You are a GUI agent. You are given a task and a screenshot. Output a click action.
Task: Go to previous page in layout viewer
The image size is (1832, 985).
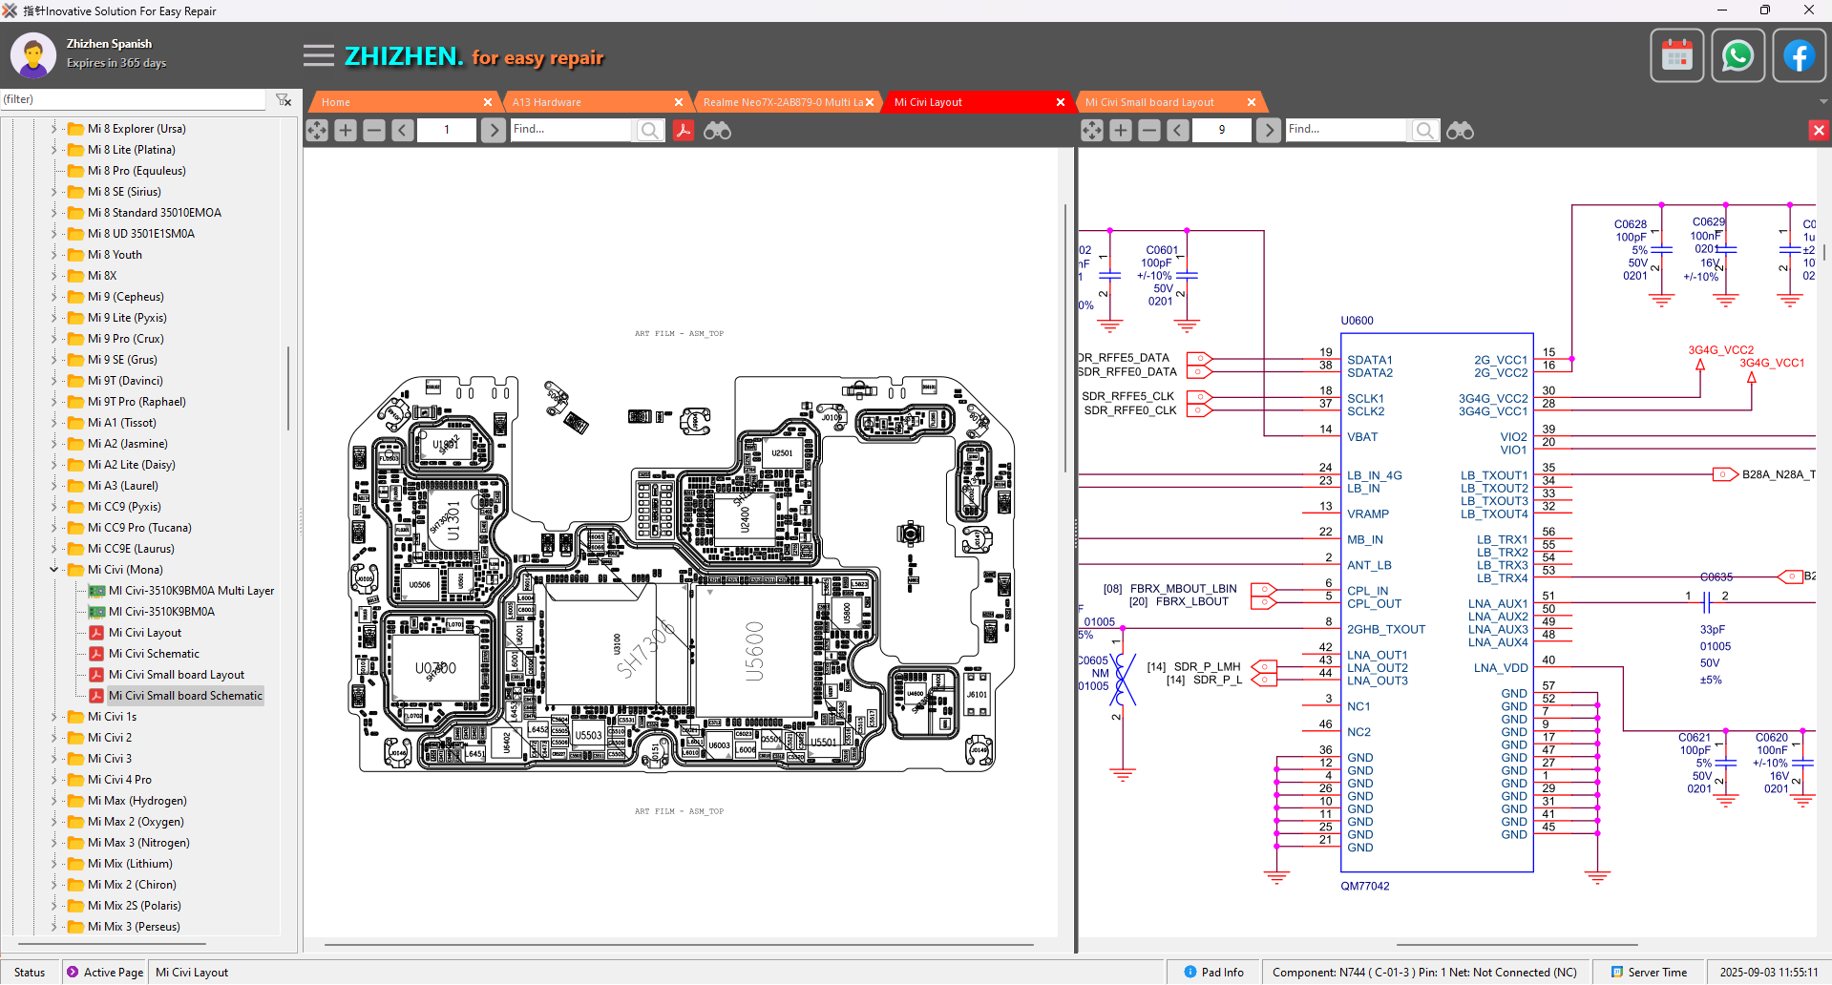point(403,130)
